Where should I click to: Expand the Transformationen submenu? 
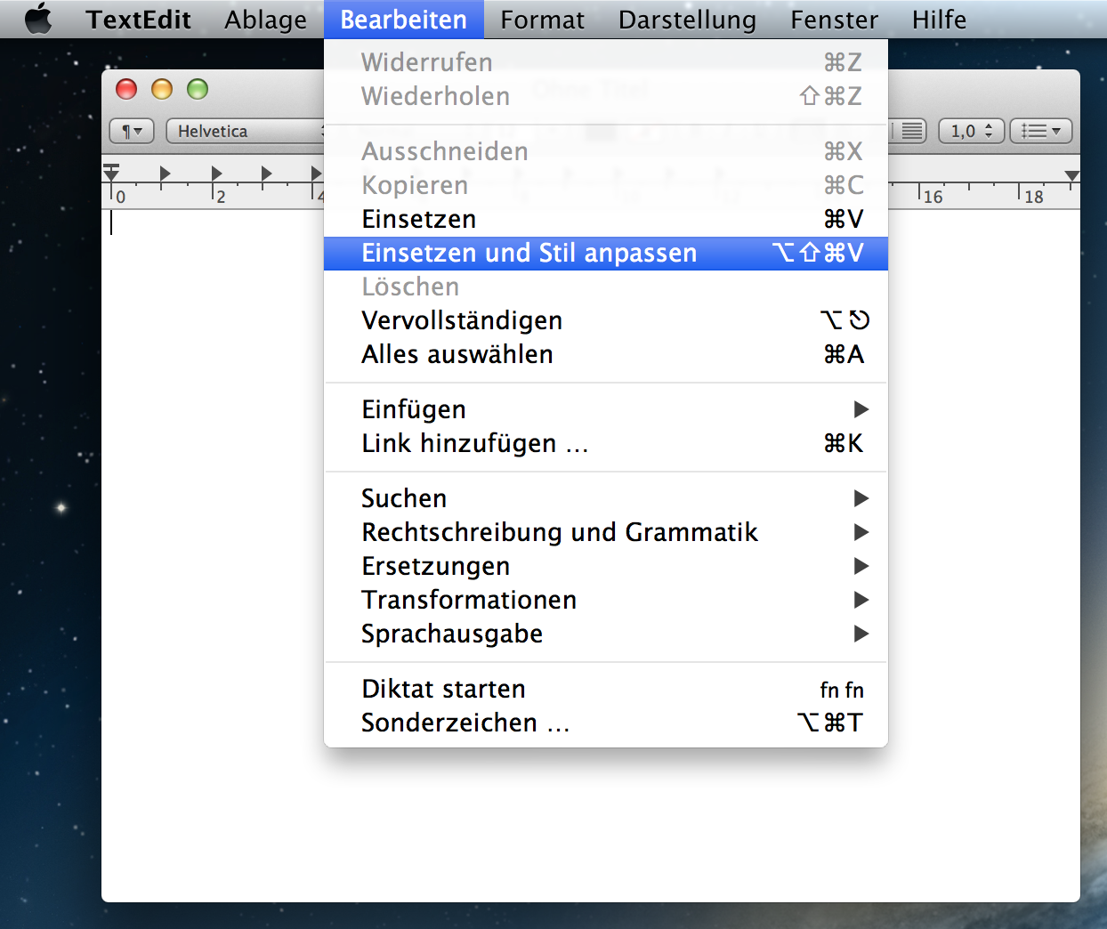(606, 600)
